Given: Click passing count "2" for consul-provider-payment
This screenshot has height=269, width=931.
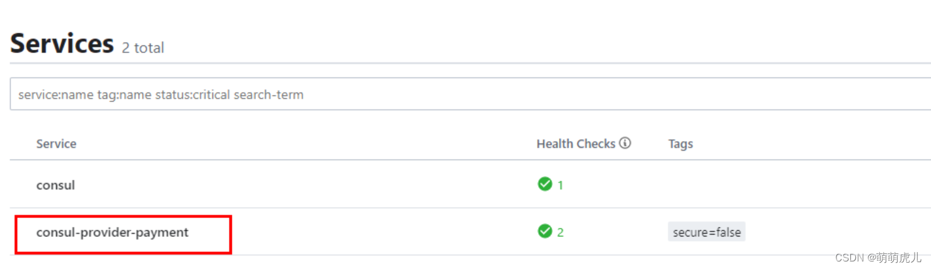Looking at the screenshot, I should (560, 233).
